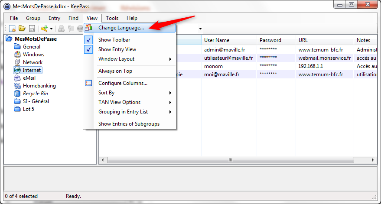The width and height of the screenshot is (381, 204).
Task: Click the Open database folder icon
Action: 23,29
